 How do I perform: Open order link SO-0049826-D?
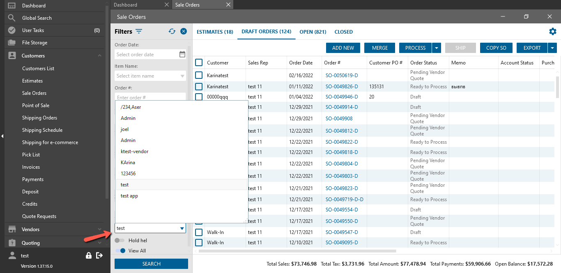pyautogui.click(x=341, y=87)
